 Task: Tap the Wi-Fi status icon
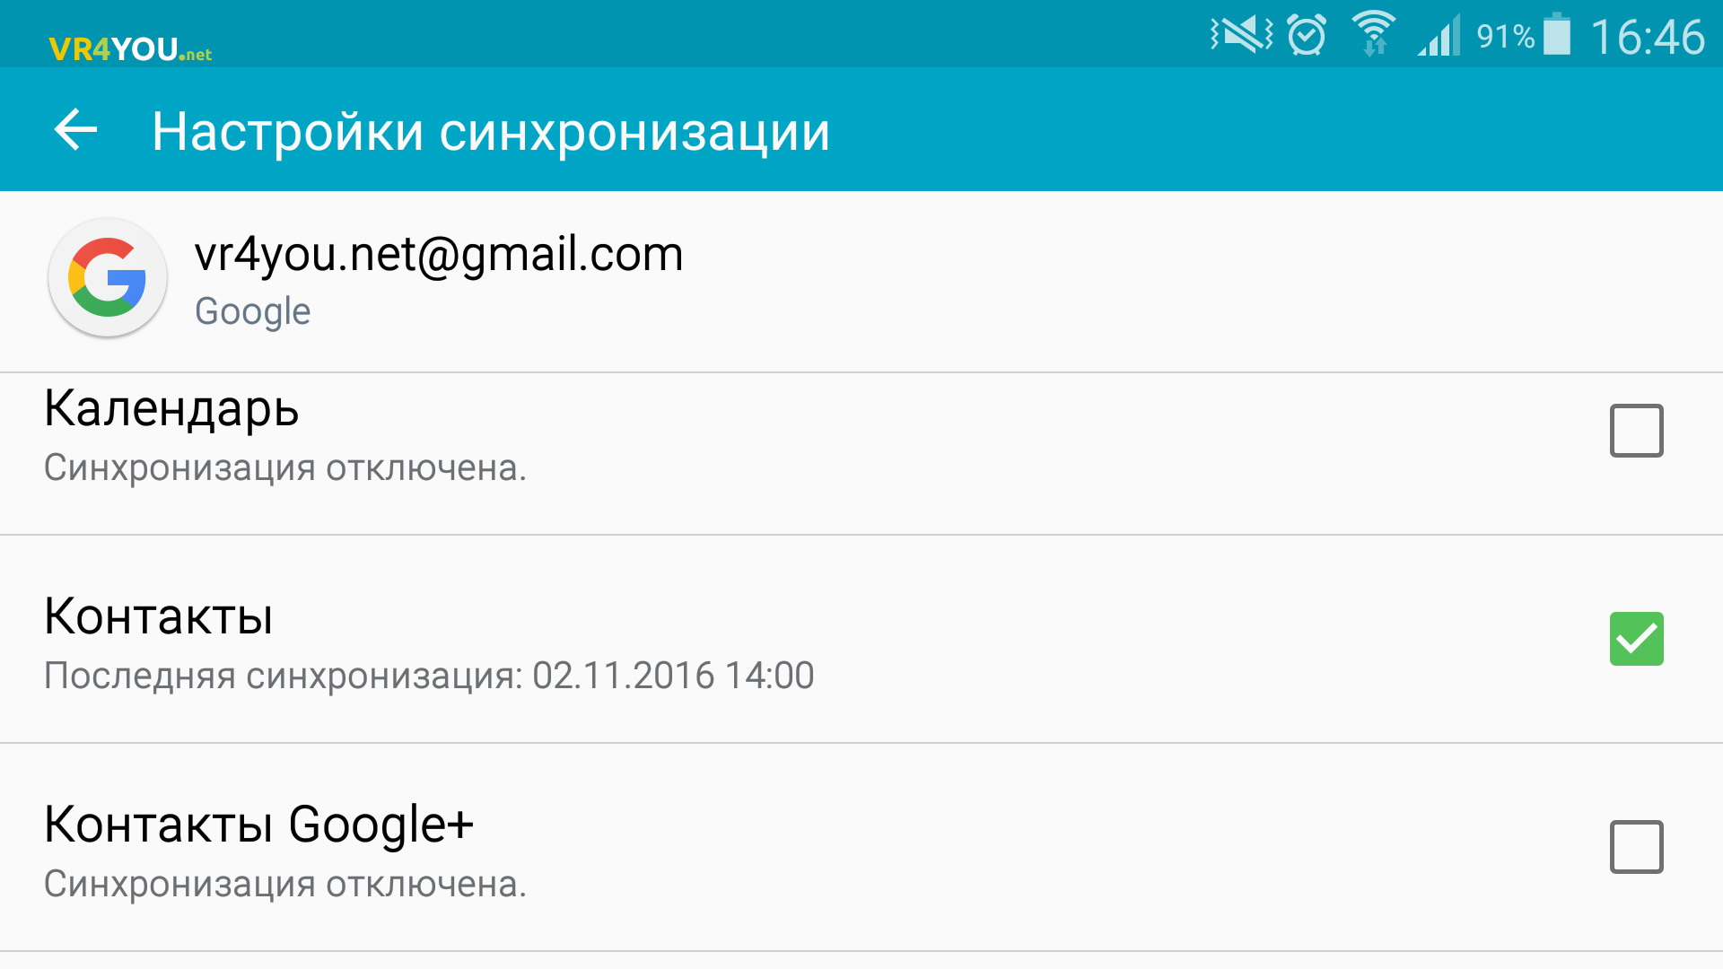(1374, 34)
